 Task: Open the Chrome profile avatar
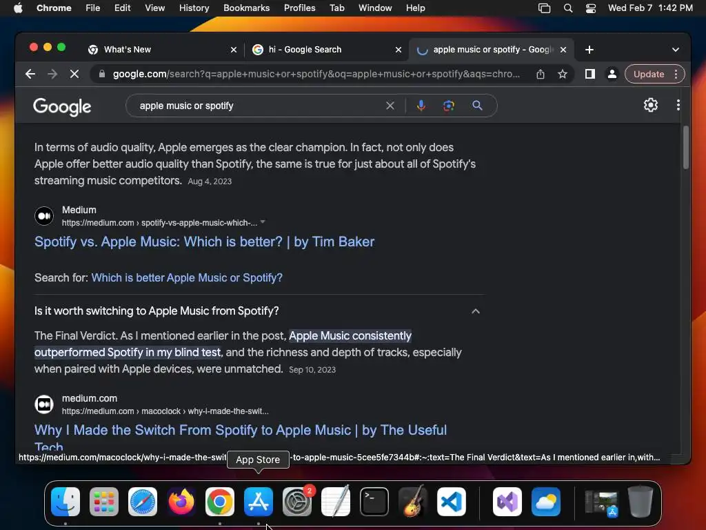tap(612, 74)
